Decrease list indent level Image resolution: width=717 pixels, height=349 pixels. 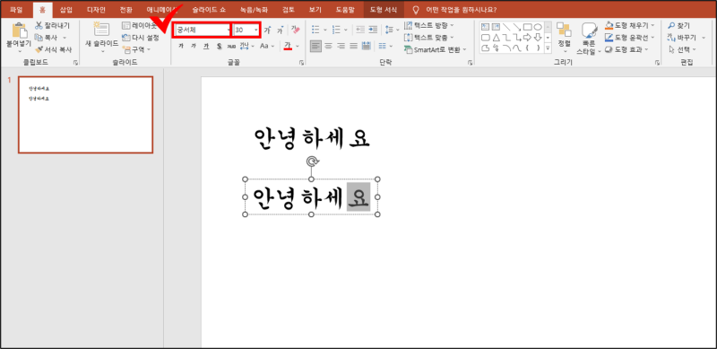pyautogui.click(x=360, y=30)
